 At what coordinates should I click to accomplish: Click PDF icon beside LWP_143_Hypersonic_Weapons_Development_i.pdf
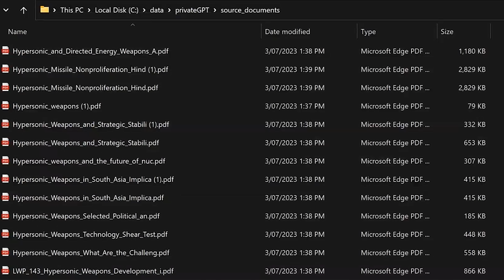pyautogui.click(x=6, y=271)
